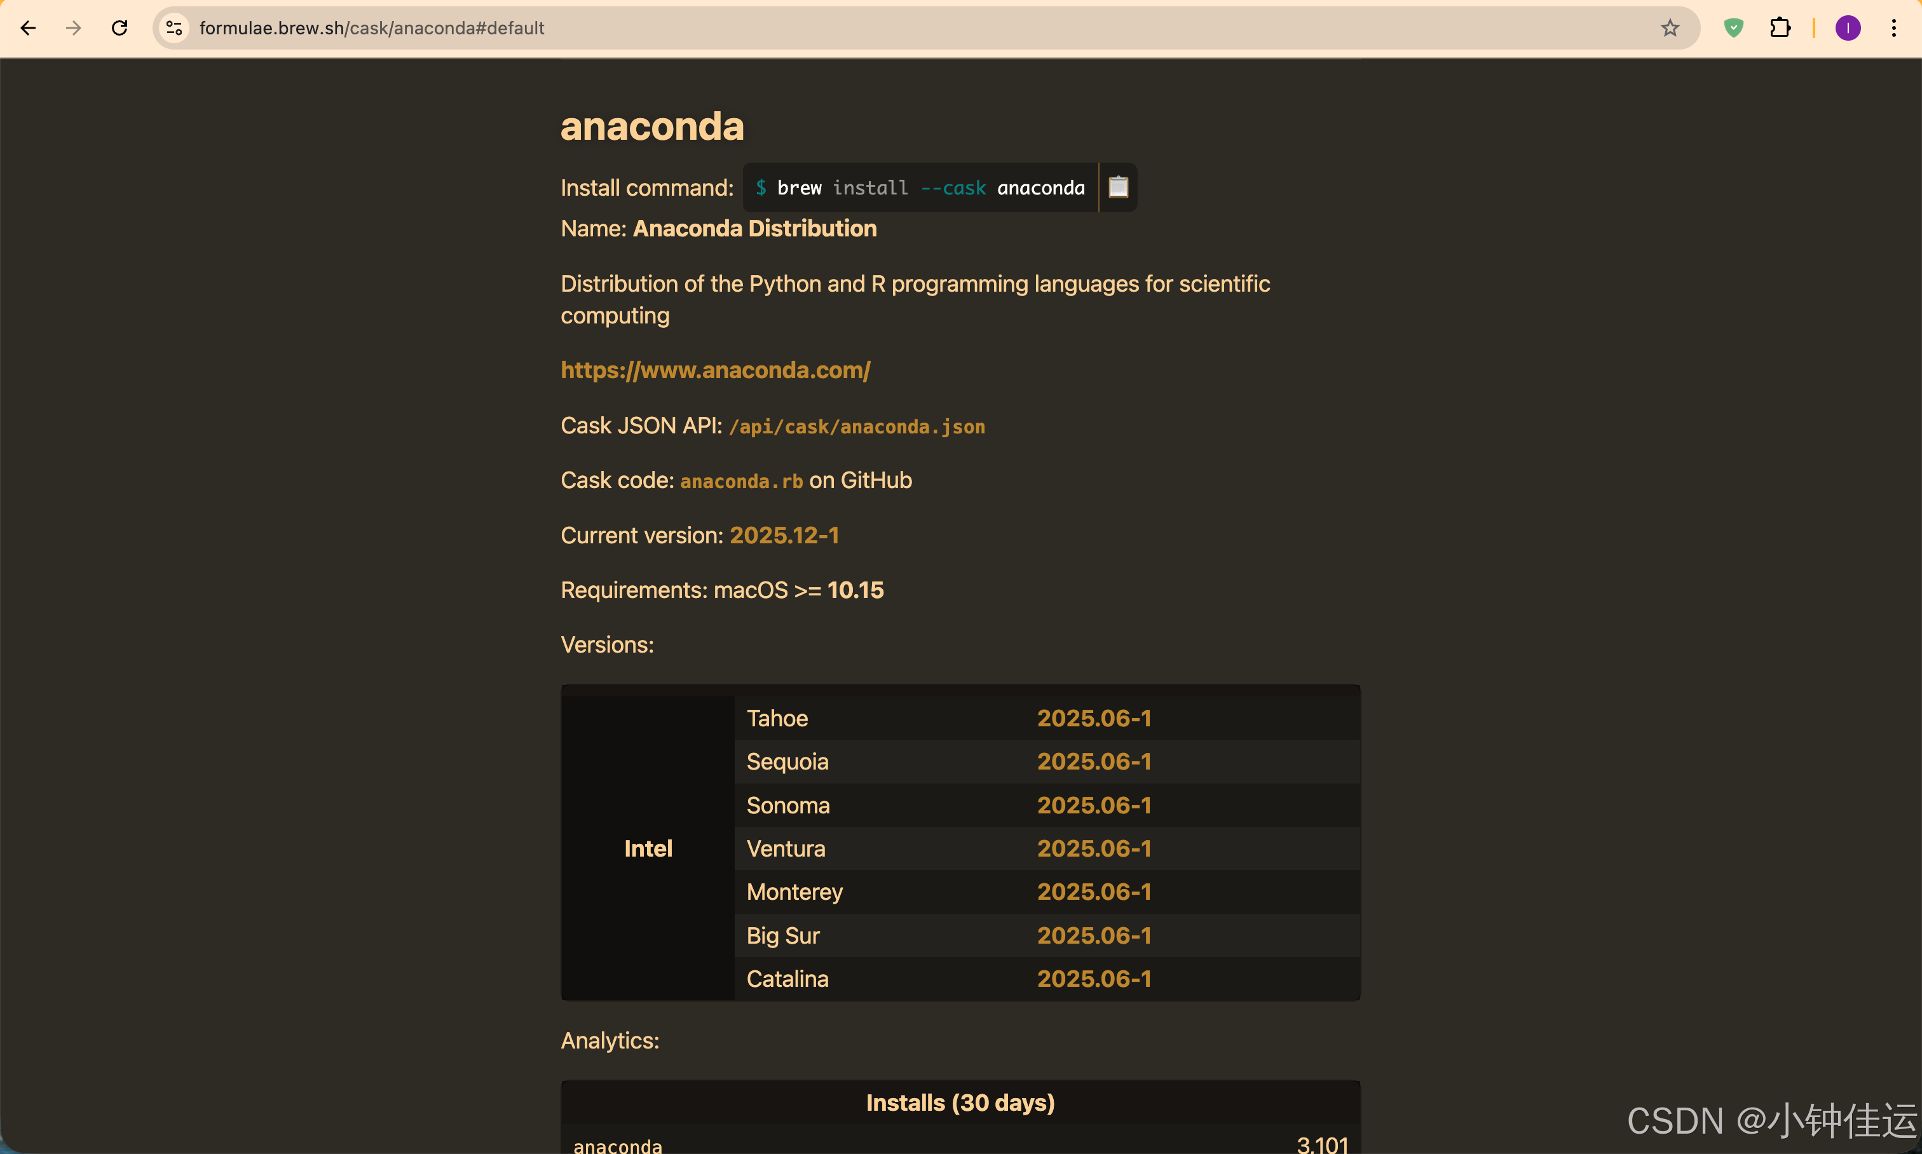
Task: Click the Sonoma 2025.06-1 version link
Action: tap(1094, 805)
